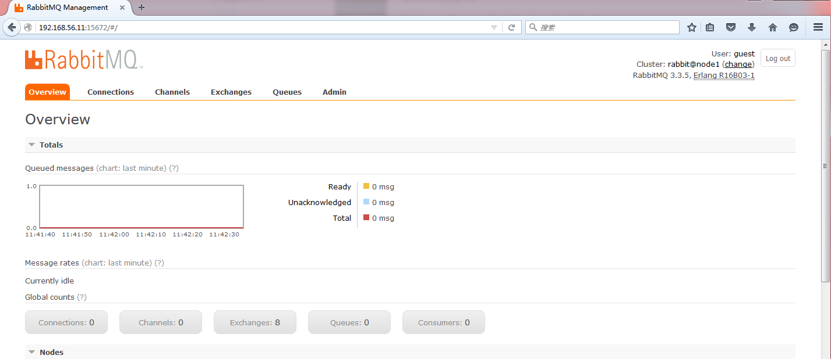
Task: Click the Pocket save icon
Action: click(x=731, y=27)
